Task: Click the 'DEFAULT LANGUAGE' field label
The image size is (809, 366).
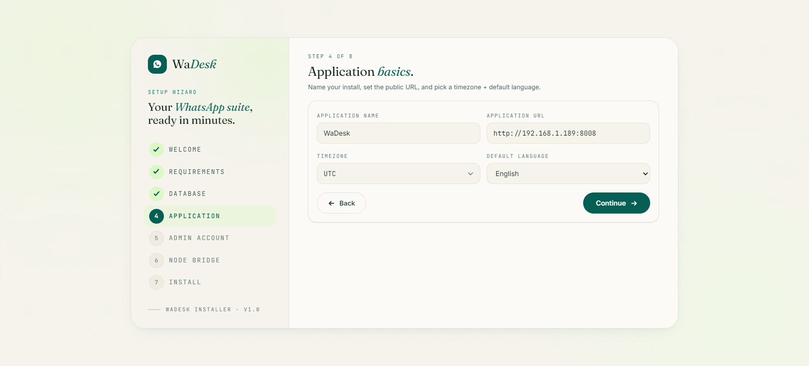Action: 518,156
